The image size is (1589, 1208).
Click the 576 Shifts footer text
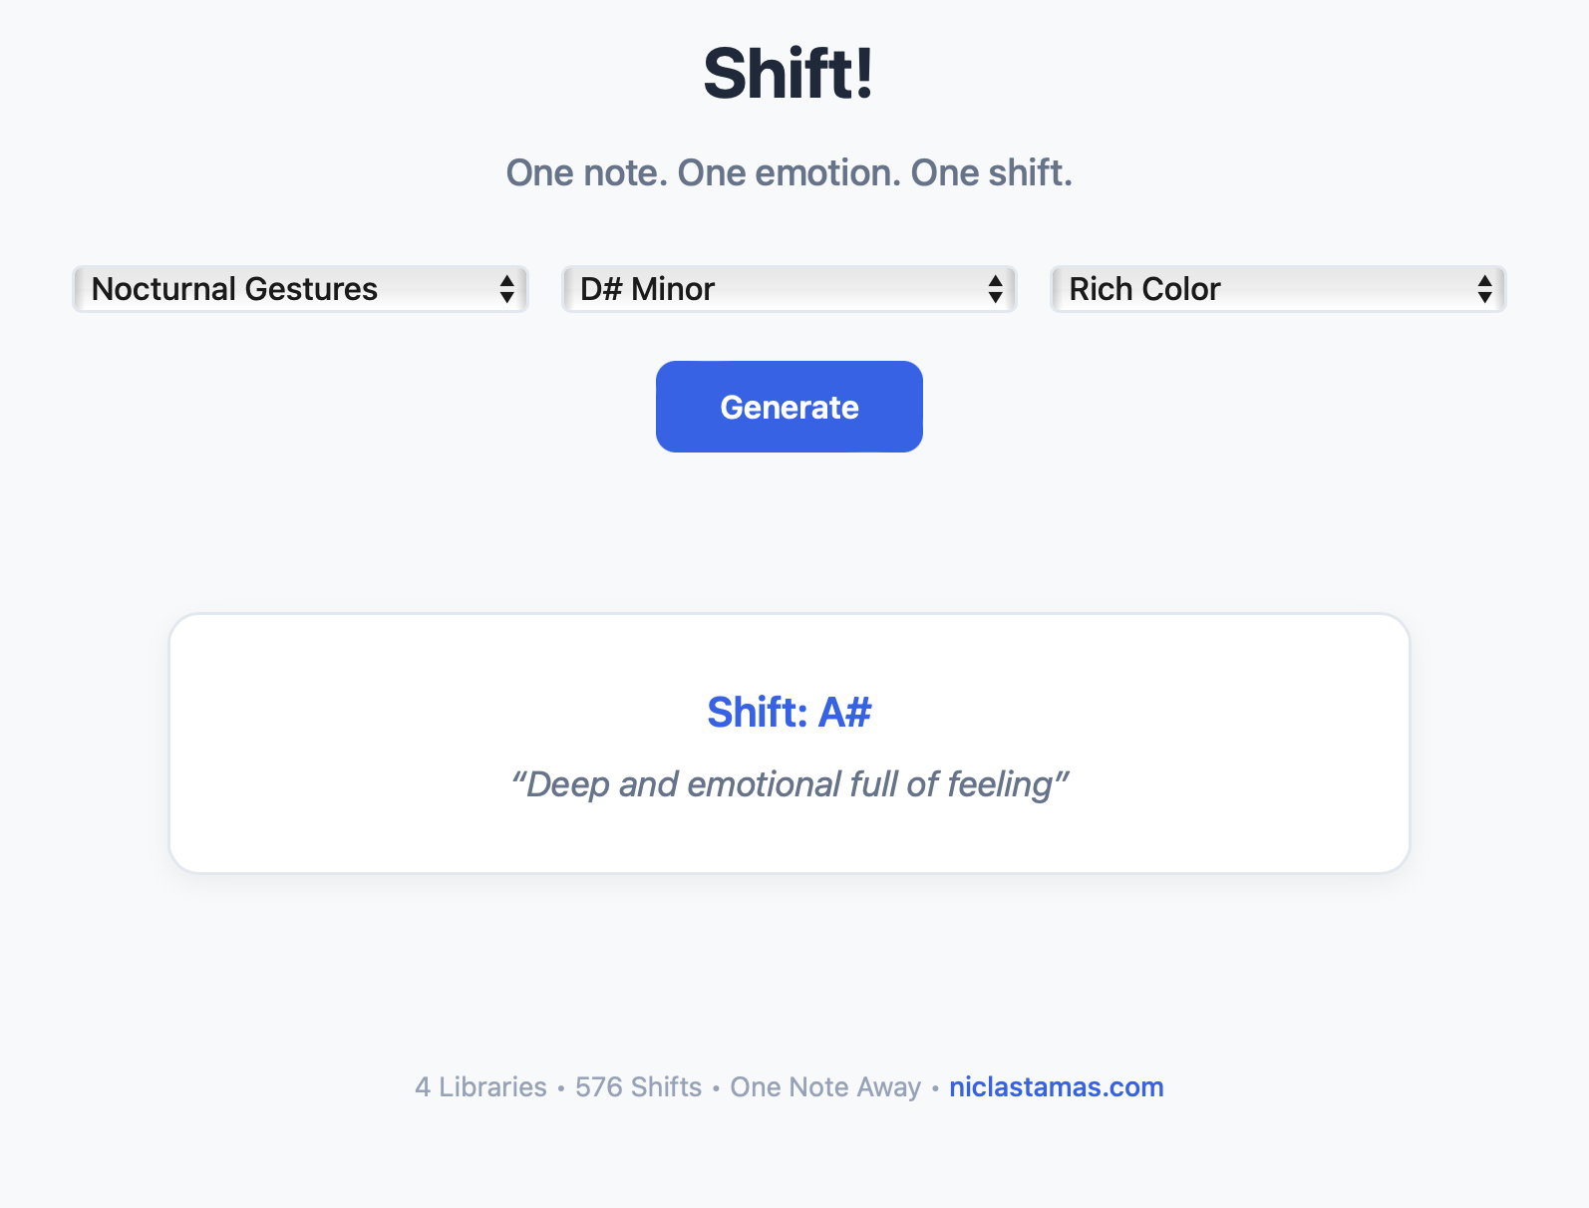point(638,1086)
